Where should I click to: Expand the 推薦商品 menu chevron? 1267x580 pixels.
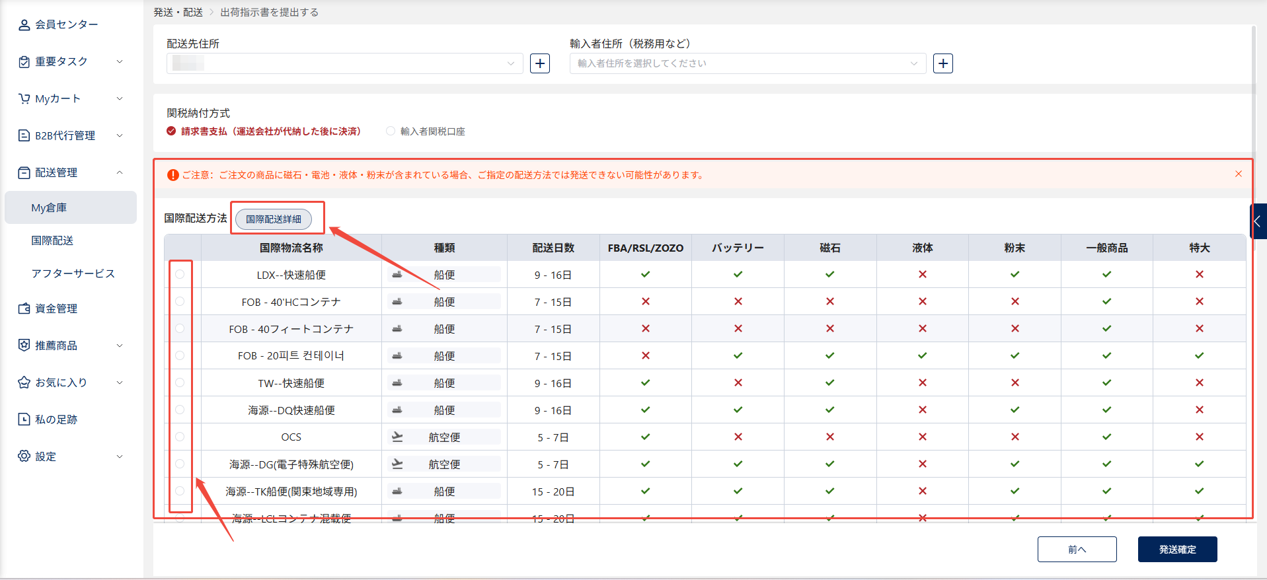[x=120, y=345]
